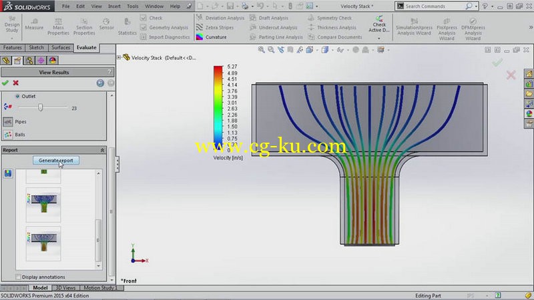534x300 pixels.
Task: Click the Zoom to Area icon
Action: pos(271,49)
